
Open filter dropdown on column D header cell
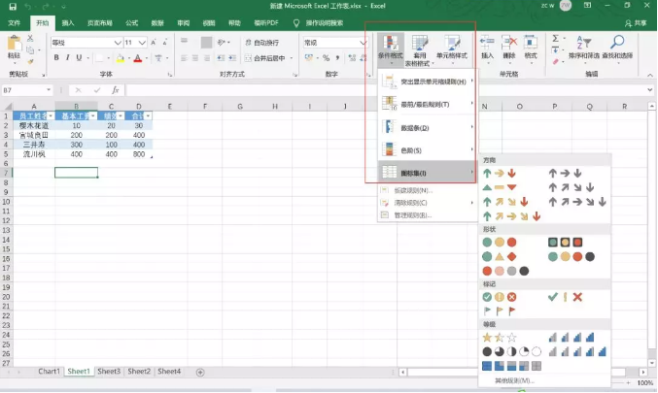(x=148, y=116)
